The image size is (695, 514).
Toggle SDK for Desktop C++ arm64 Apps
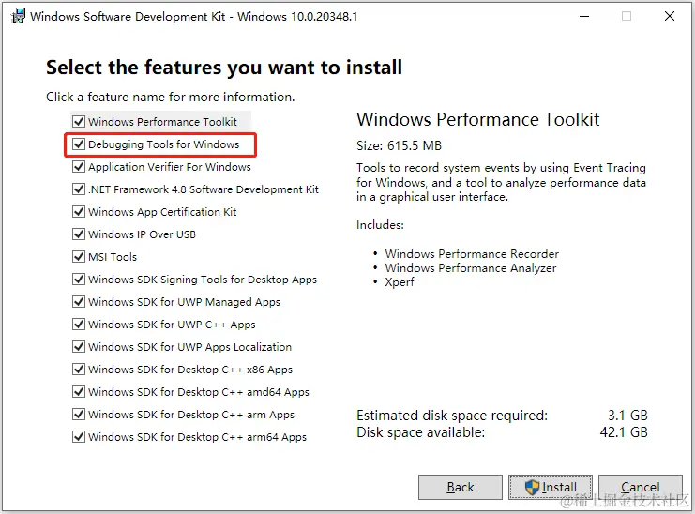point(79,437)
